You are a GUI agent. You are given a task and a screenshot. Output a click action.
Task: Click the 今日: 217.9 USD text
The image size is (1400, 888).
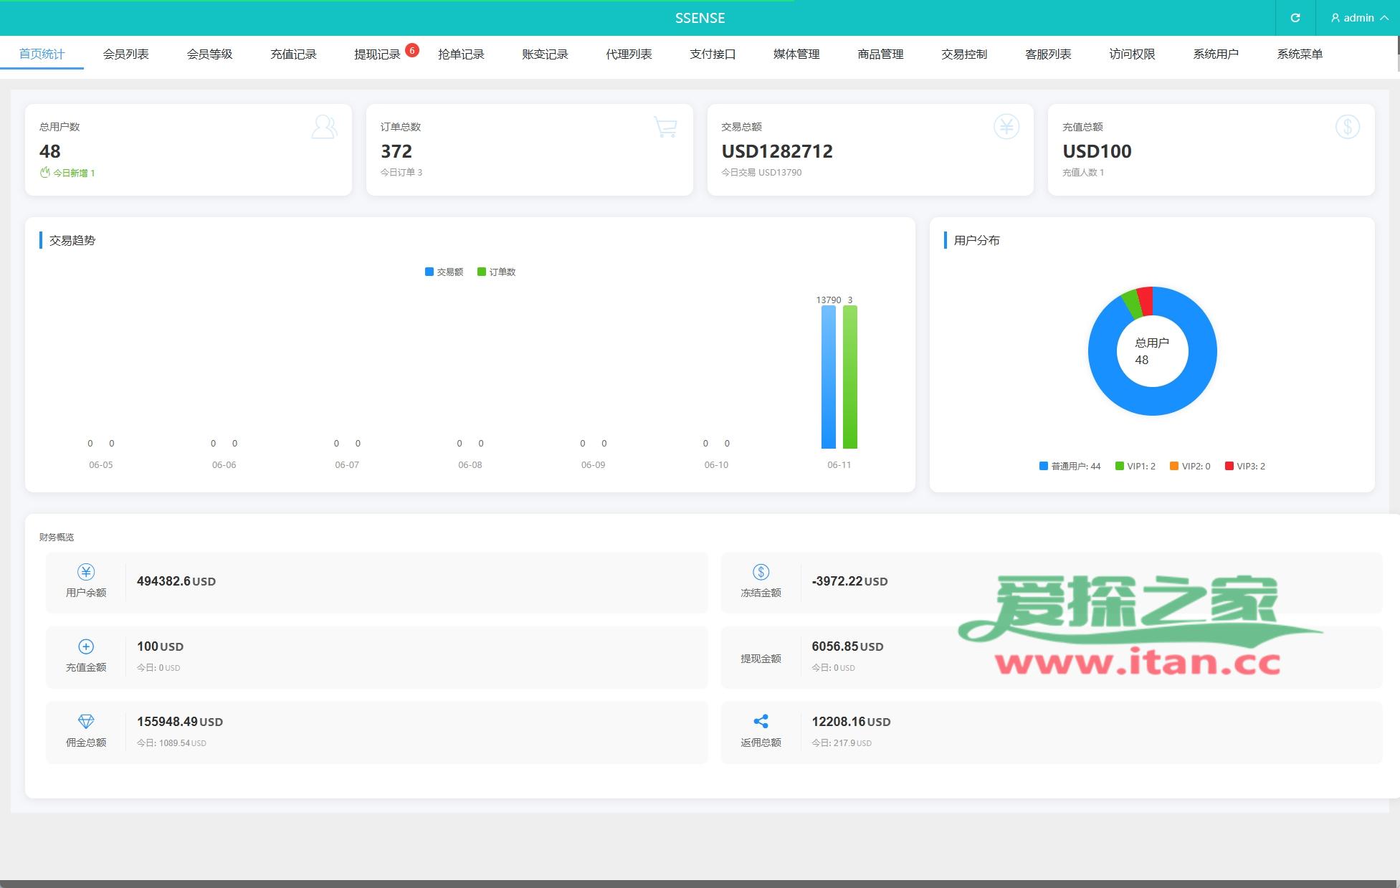coord(842,743)
